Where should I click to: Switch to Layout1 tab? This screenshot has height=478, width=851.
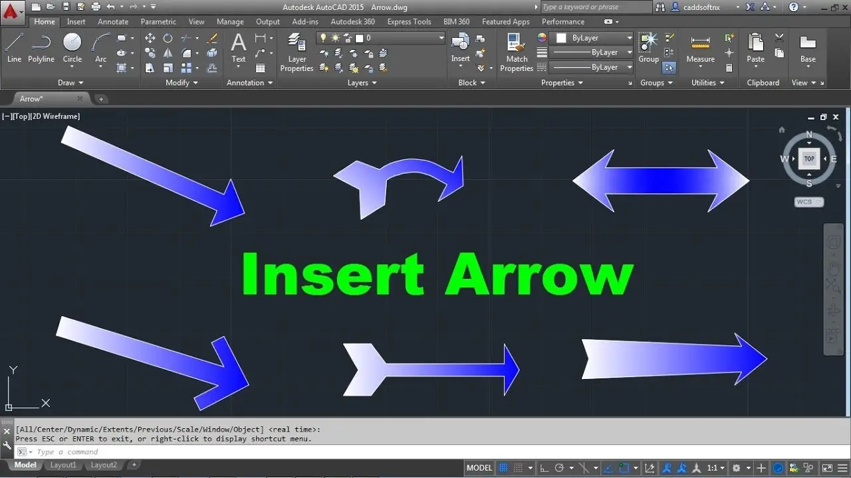pyautogui.click(x=63, y=465)
